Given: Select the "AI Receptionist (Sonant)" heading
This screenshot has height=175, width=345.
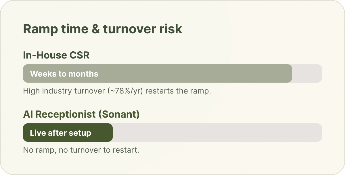Looking at the screenshot, I should click(81, 114).
